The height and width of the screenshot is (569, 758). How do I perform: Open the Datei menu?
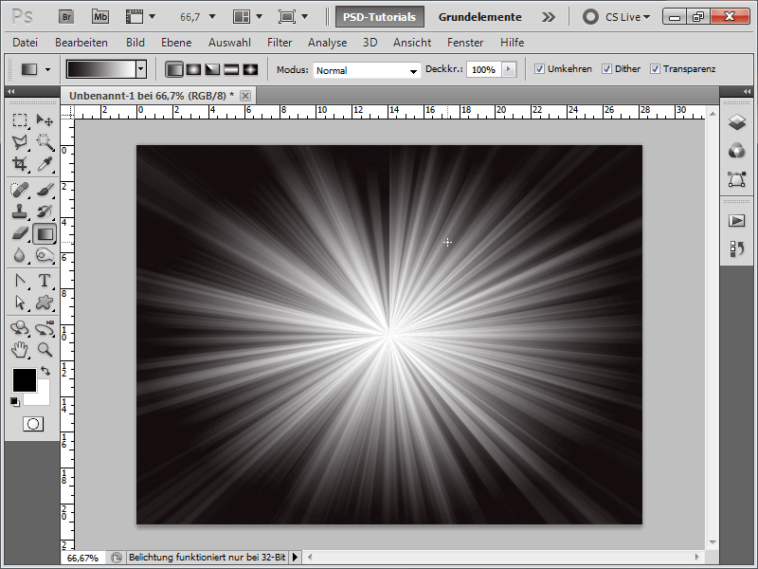click(x=26, y=43)
